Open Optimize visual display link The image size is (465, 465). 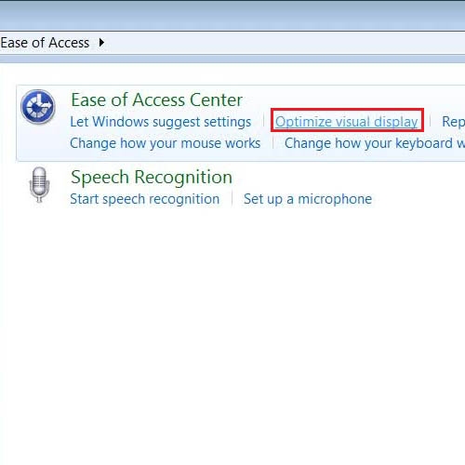click(x=347, y=122)
